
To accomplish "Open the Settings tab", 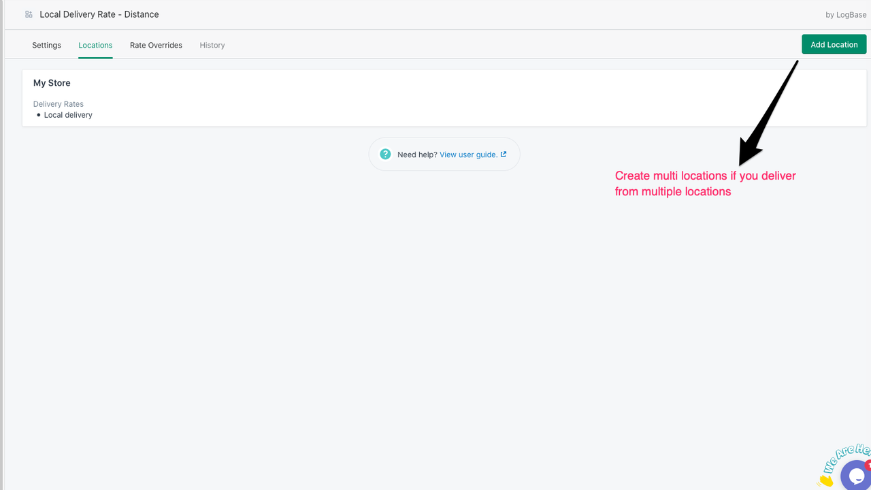I will (46, 45).
